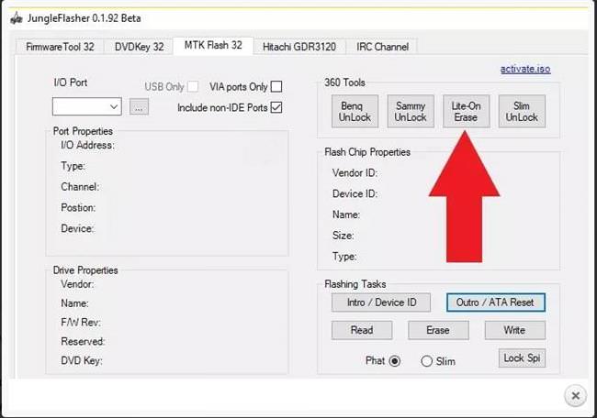
Task: Click the Device ID label in Flash Chip Properties
Action: click(x=355, y=193)
